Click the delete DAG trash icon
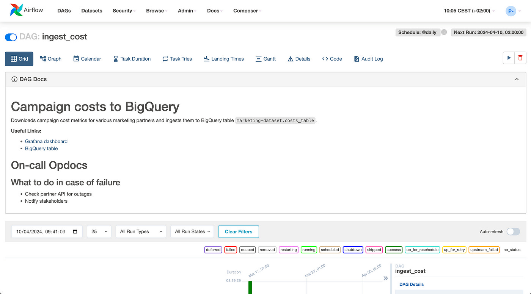Viewport: 531px width, 294px height. point(520,58)
